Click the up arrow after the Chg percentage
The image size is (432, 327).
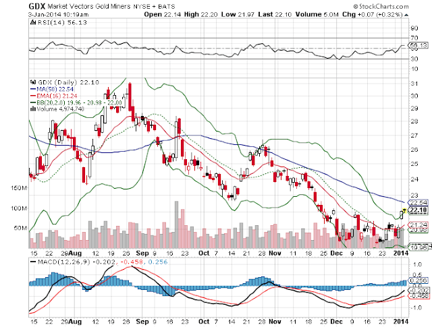coord(406,15)
